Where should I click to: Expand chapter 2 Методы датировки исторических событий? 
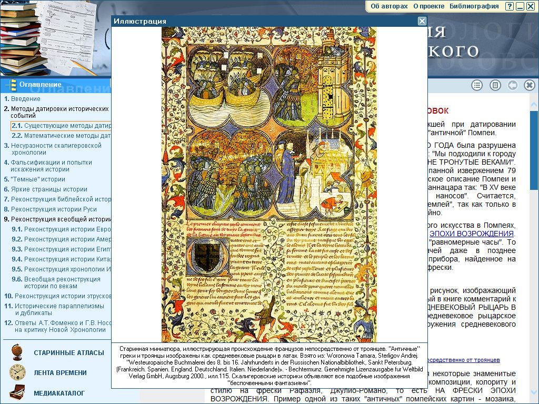pos(57,112)
